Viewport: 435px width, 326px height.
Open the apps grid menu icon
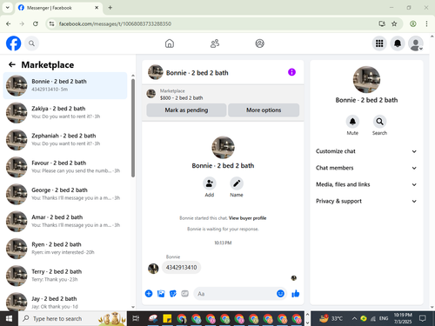coord(379,43)
